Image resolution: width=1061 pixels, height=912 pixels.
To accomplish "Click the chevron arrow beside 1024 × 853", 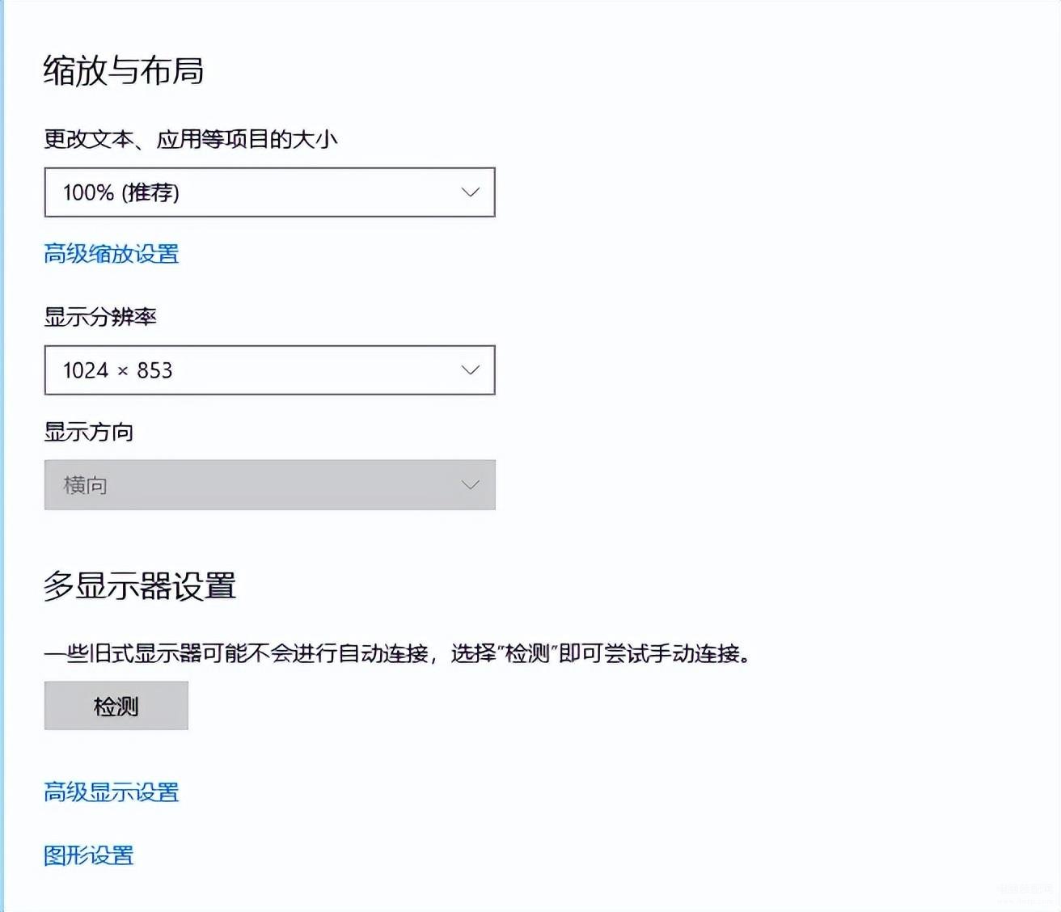I will [x=471, y=370].
